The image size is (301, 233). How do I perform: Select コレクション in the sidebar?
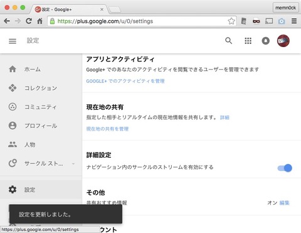point(41,88)
